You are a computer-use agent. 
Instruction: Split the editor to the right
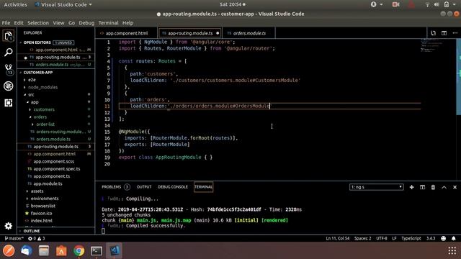tap(444, 33)
